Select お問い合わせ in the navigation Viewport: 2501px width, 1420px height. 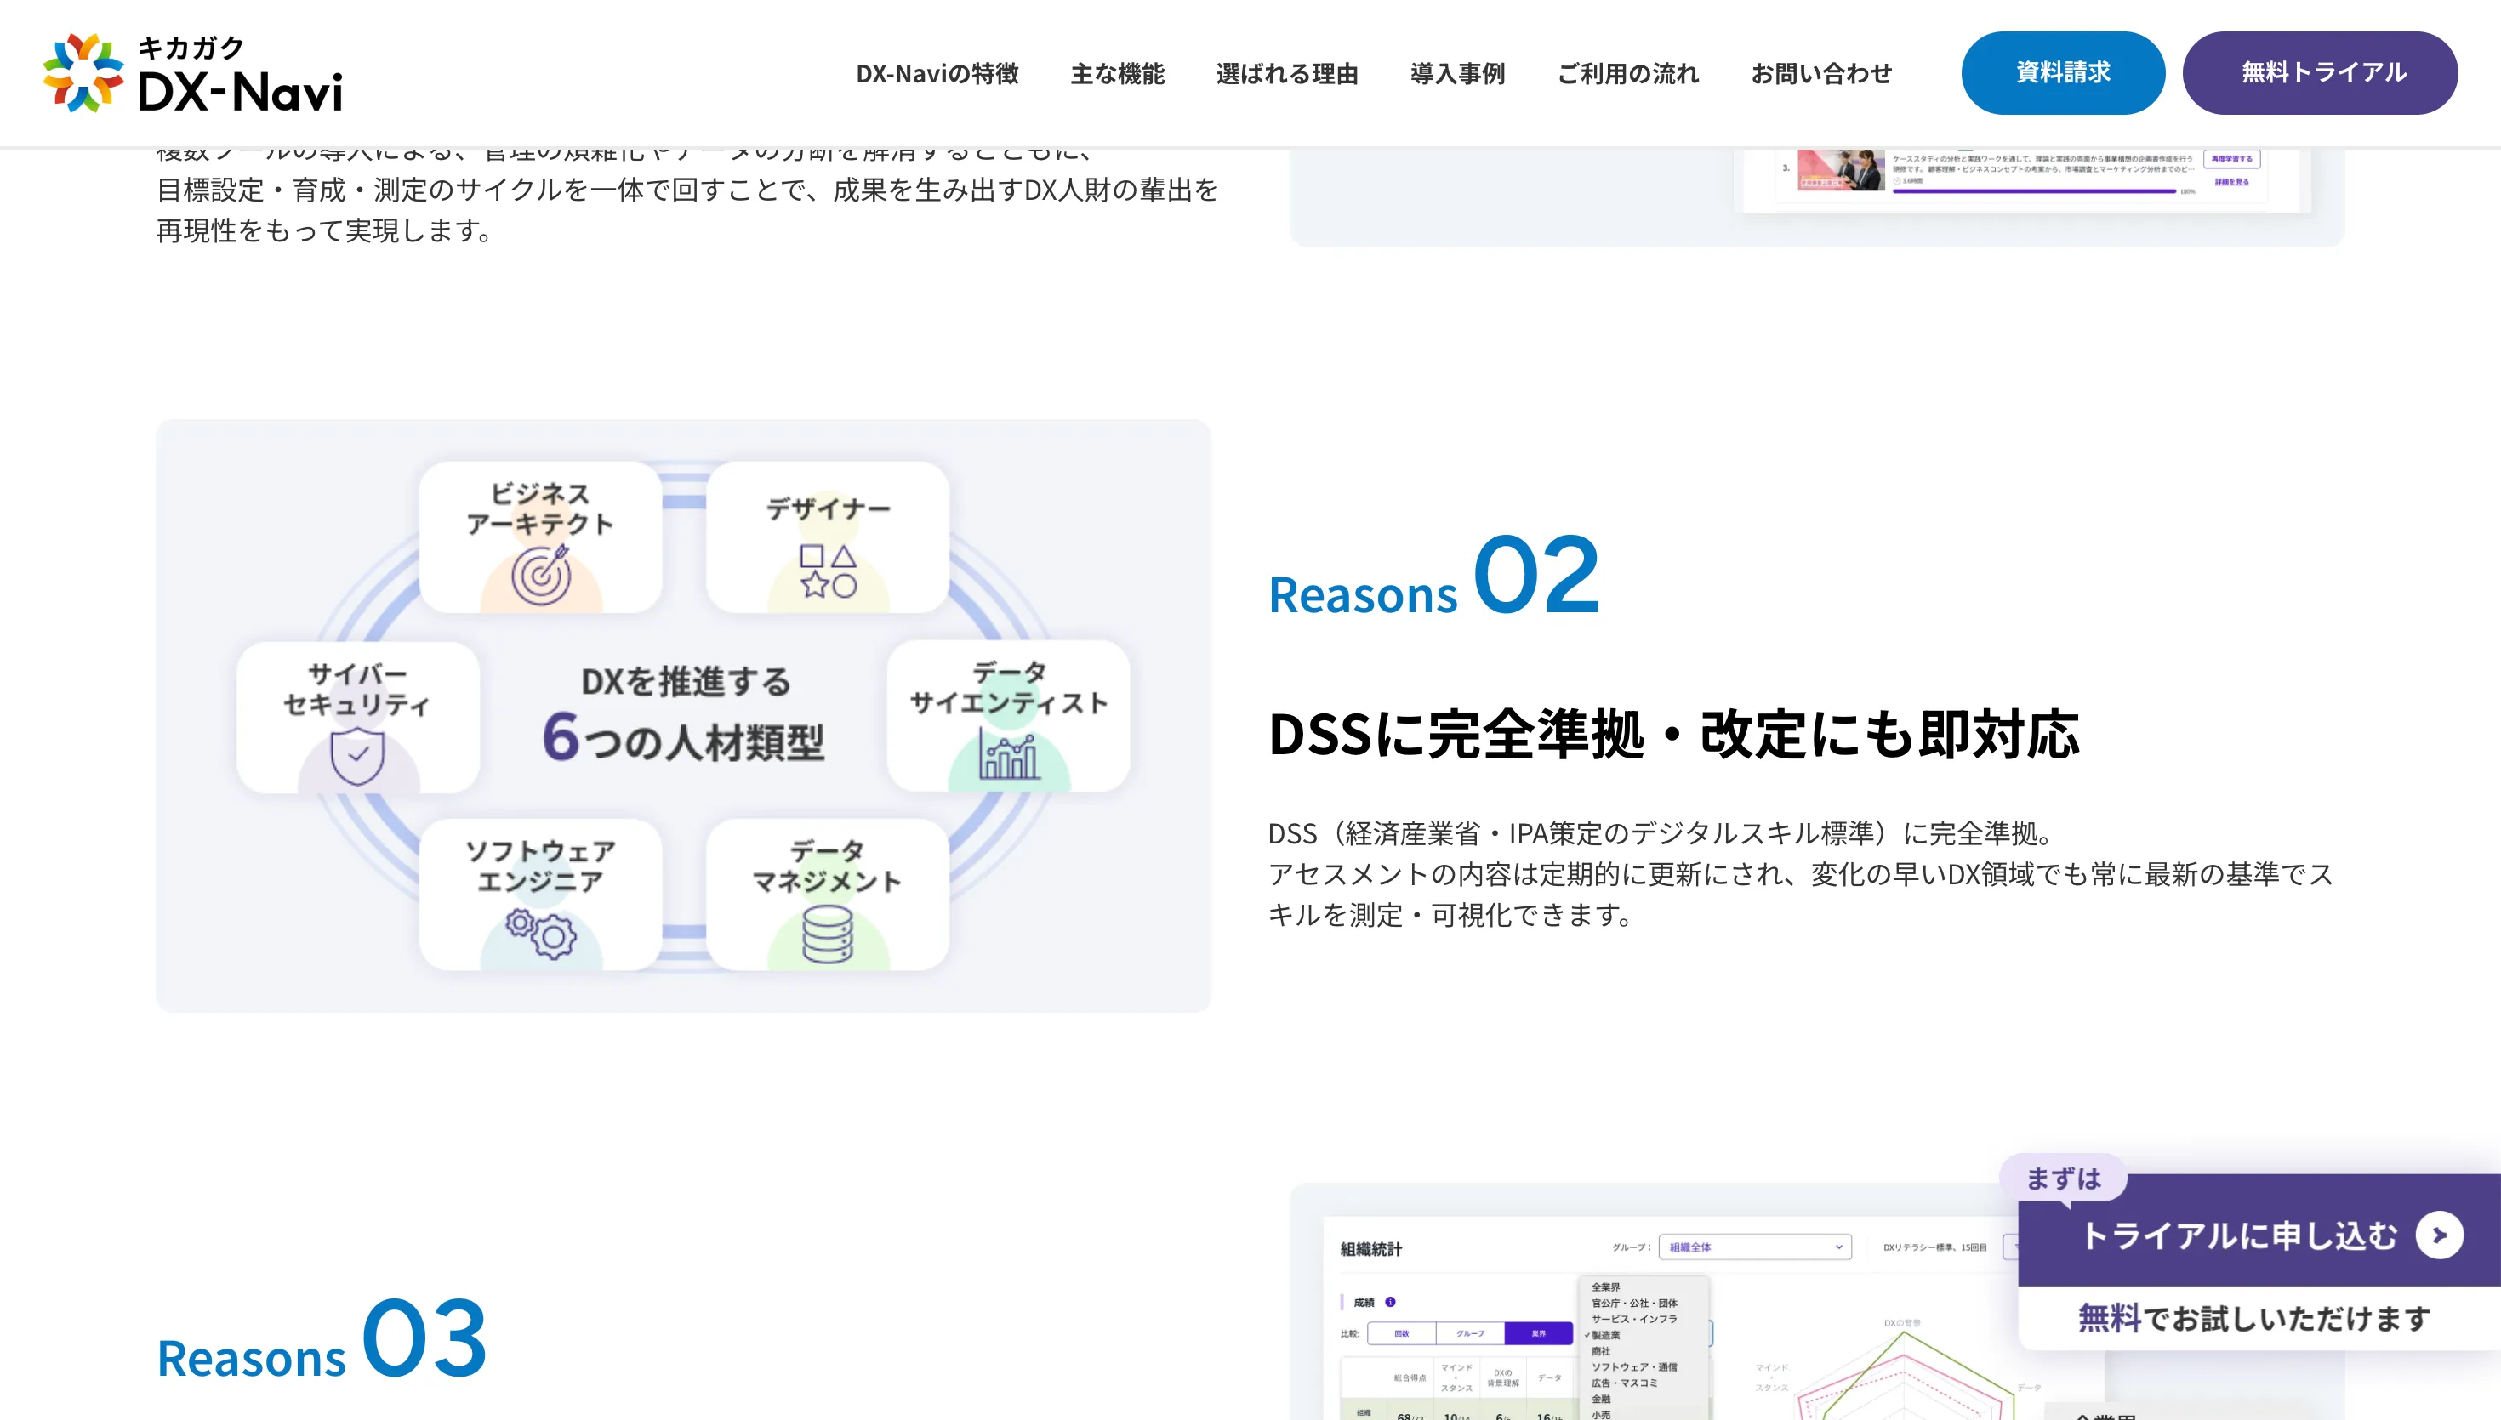(x=1821, y=73)
